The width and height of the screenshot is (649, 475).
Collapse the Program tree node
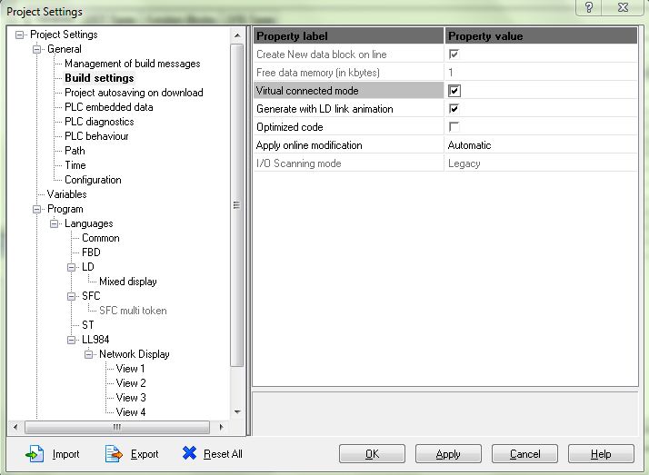click(x=37, y=210)
